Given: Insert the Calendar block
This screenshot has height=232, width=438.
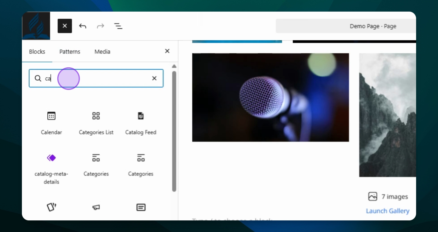Looking at the screenshot, I should tap(52, 123).
